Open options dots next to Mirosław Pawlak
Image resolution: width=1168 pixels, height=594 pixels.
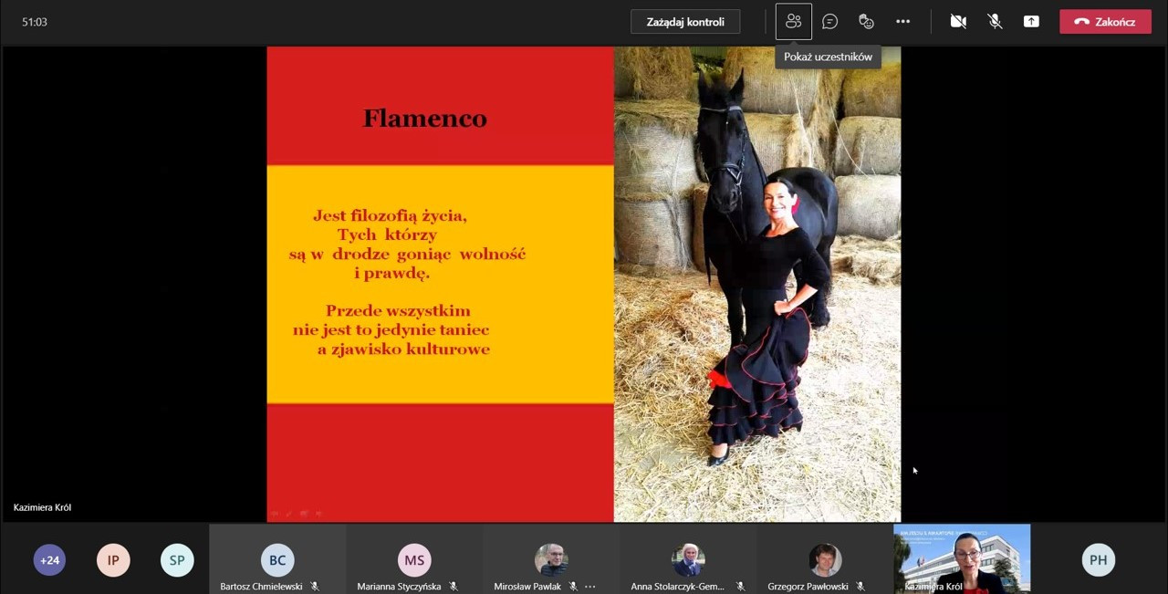(590, 587)
